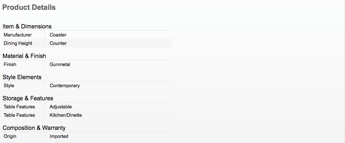345x143 pixels.
Task: Click the Origin label
Action: coord(10,136)
